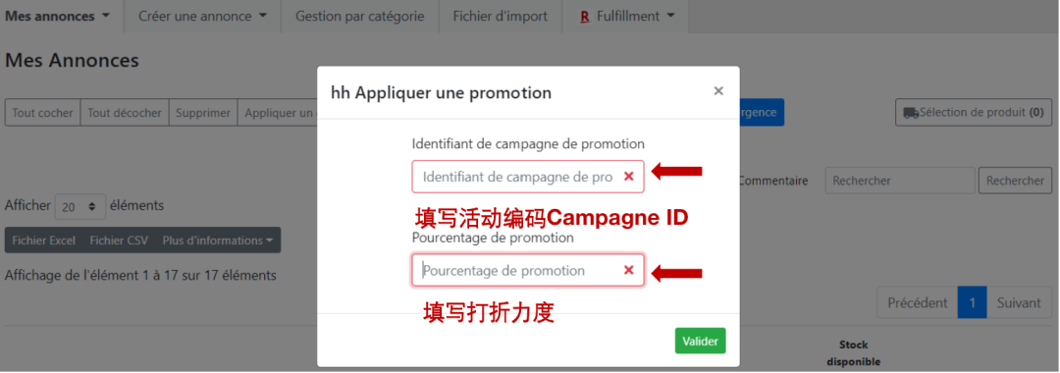Expand the Créer une annonce menu

coord(202,17)
